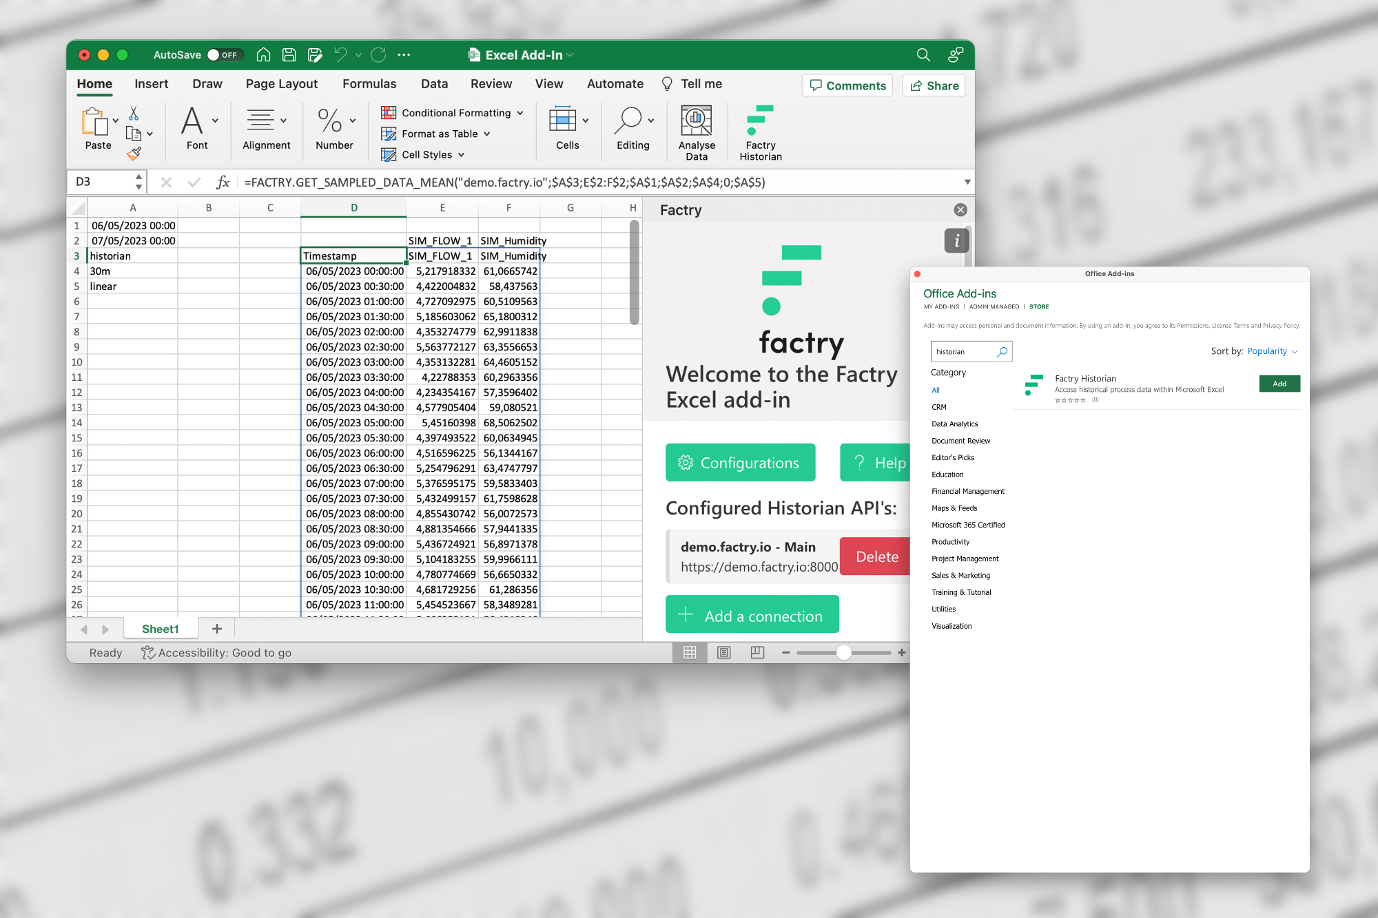This screenshot has width=1378, height=918.
Task: Click the Format Painter brush icon
Action: click(134, 154)
